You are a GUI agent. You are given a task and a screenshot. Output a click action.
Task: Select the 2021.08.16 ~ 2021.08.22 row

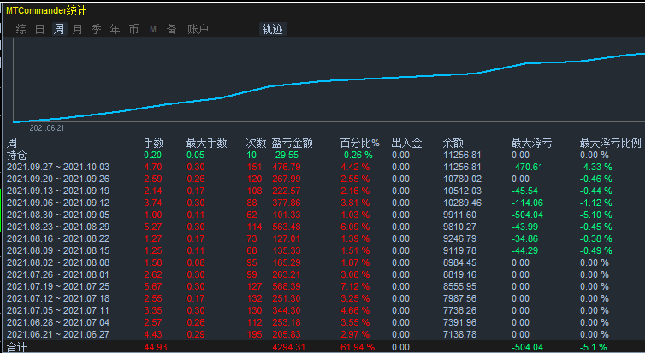click(322, 238)
